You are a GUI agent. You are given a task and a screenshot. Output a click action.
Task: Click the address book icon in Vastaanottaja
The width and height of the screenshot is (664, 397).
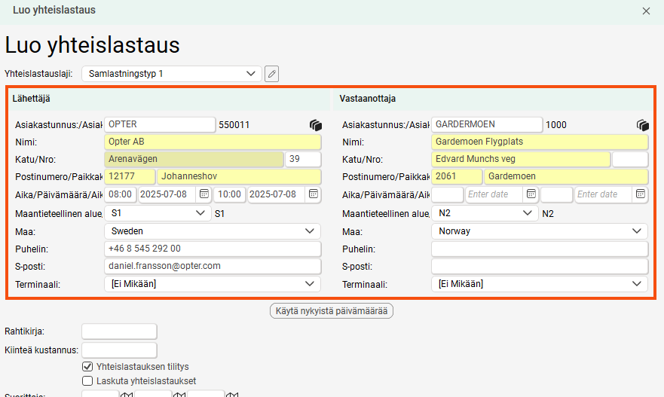point(642,125)
